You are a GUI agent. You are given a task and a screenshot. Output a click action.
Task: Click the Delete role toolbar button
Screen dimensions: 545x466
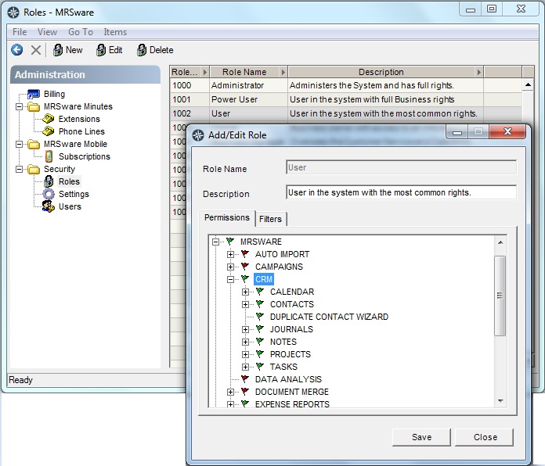pos(155,50)
